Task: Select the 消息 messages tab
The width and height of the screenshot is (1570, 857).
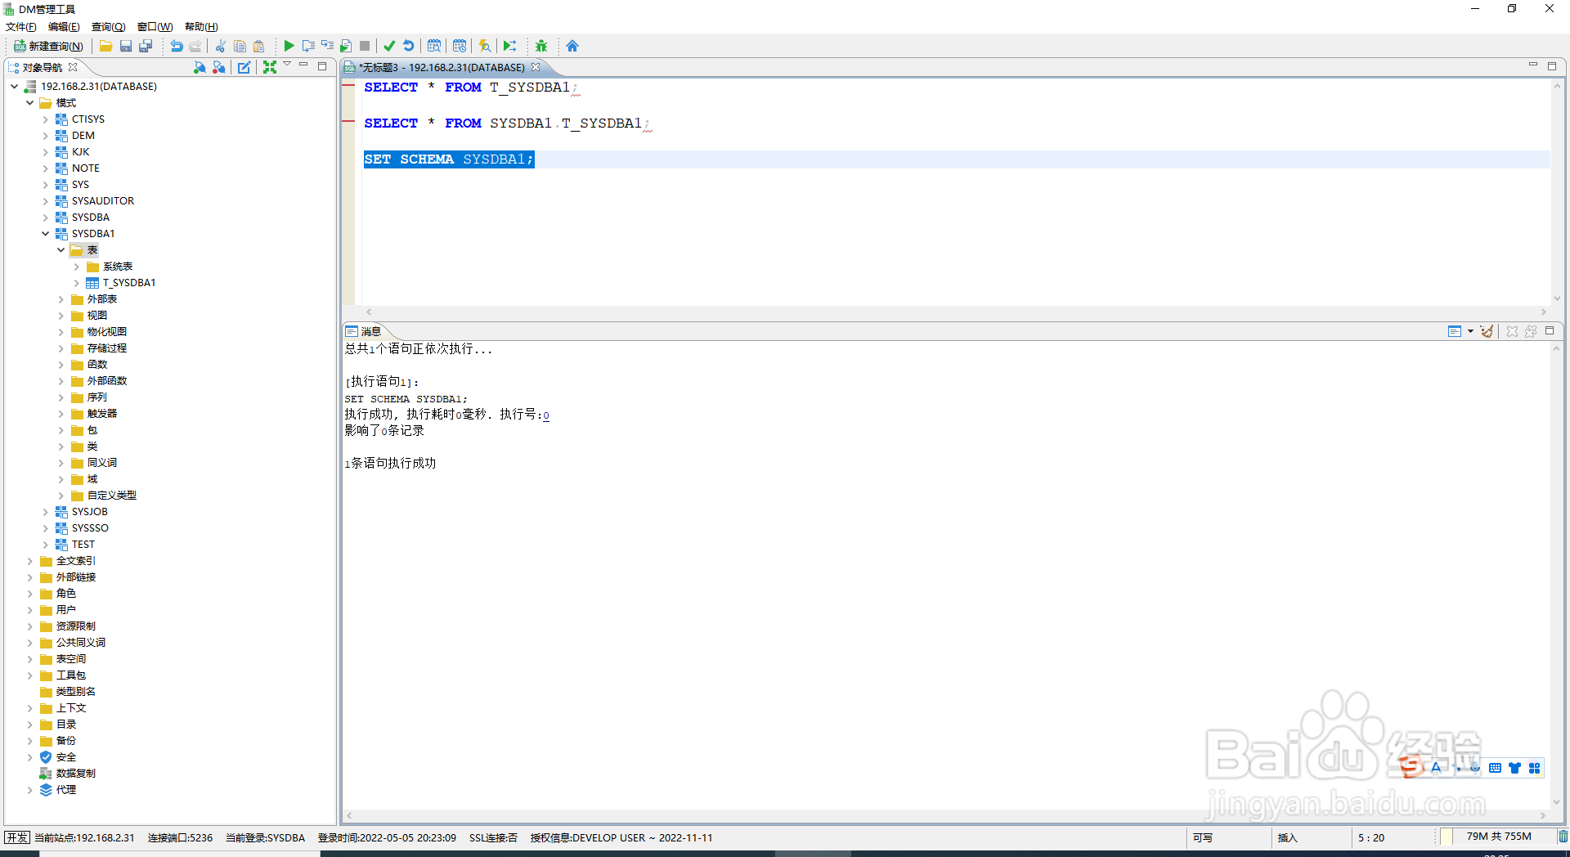Action: coord(364,331)
